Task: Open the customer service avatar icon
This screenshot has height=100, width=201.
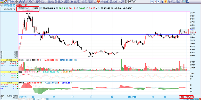Action: (x=184, y=2)
